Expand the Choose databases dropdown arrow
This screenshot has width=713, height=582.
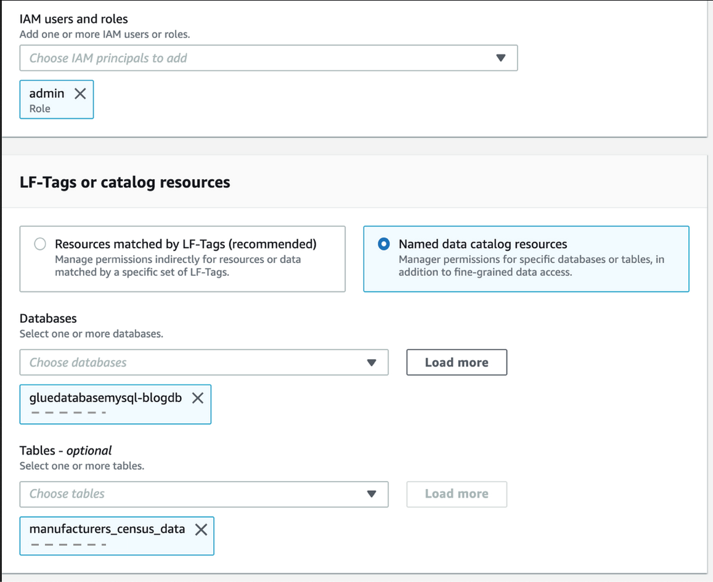pos(371,362)
